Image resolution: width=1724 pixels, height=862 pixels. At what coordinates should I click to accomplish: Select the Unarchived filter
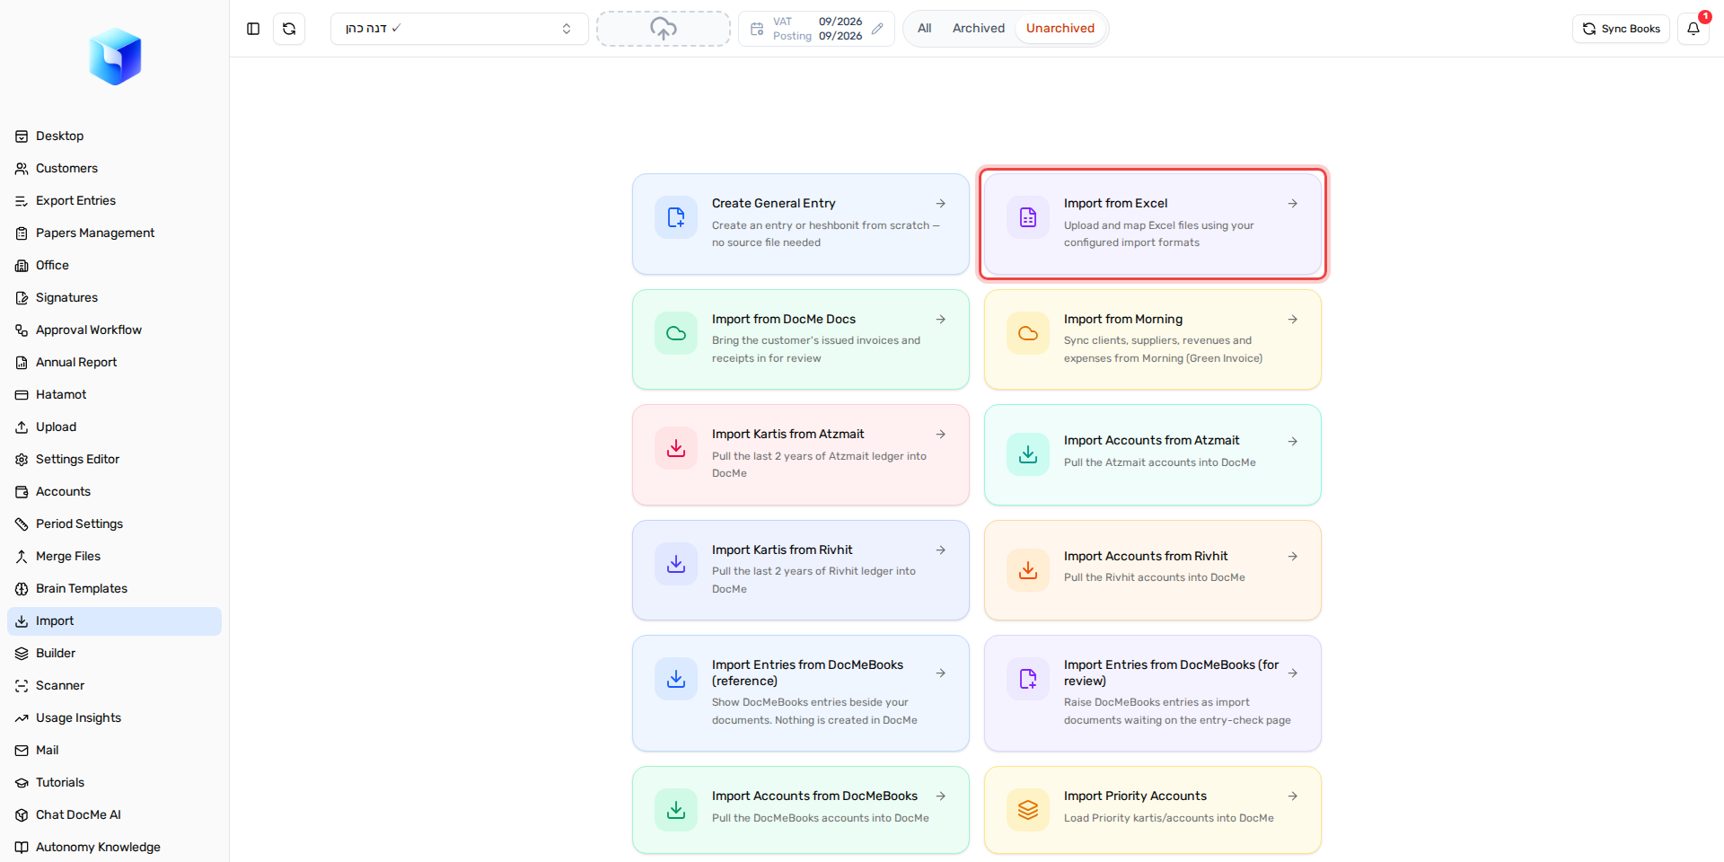coord(1060,29)
